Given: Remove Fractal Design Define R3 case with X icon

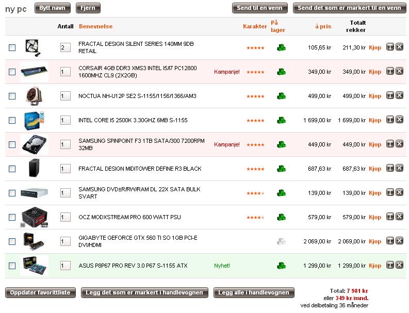Looking at the screenshot, I should [399, 168].
